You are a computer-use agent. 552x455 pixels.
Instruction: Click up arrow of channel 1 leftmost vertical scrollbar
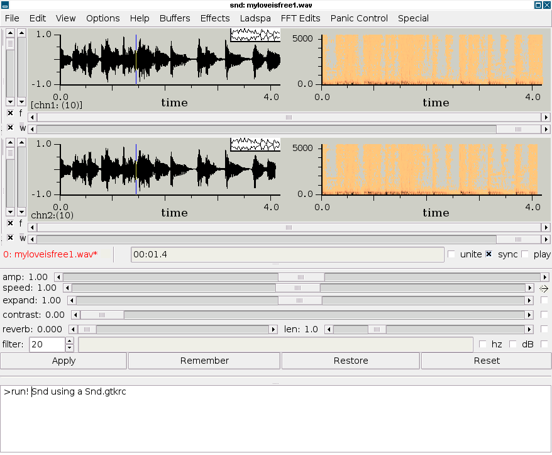(10, 33)
